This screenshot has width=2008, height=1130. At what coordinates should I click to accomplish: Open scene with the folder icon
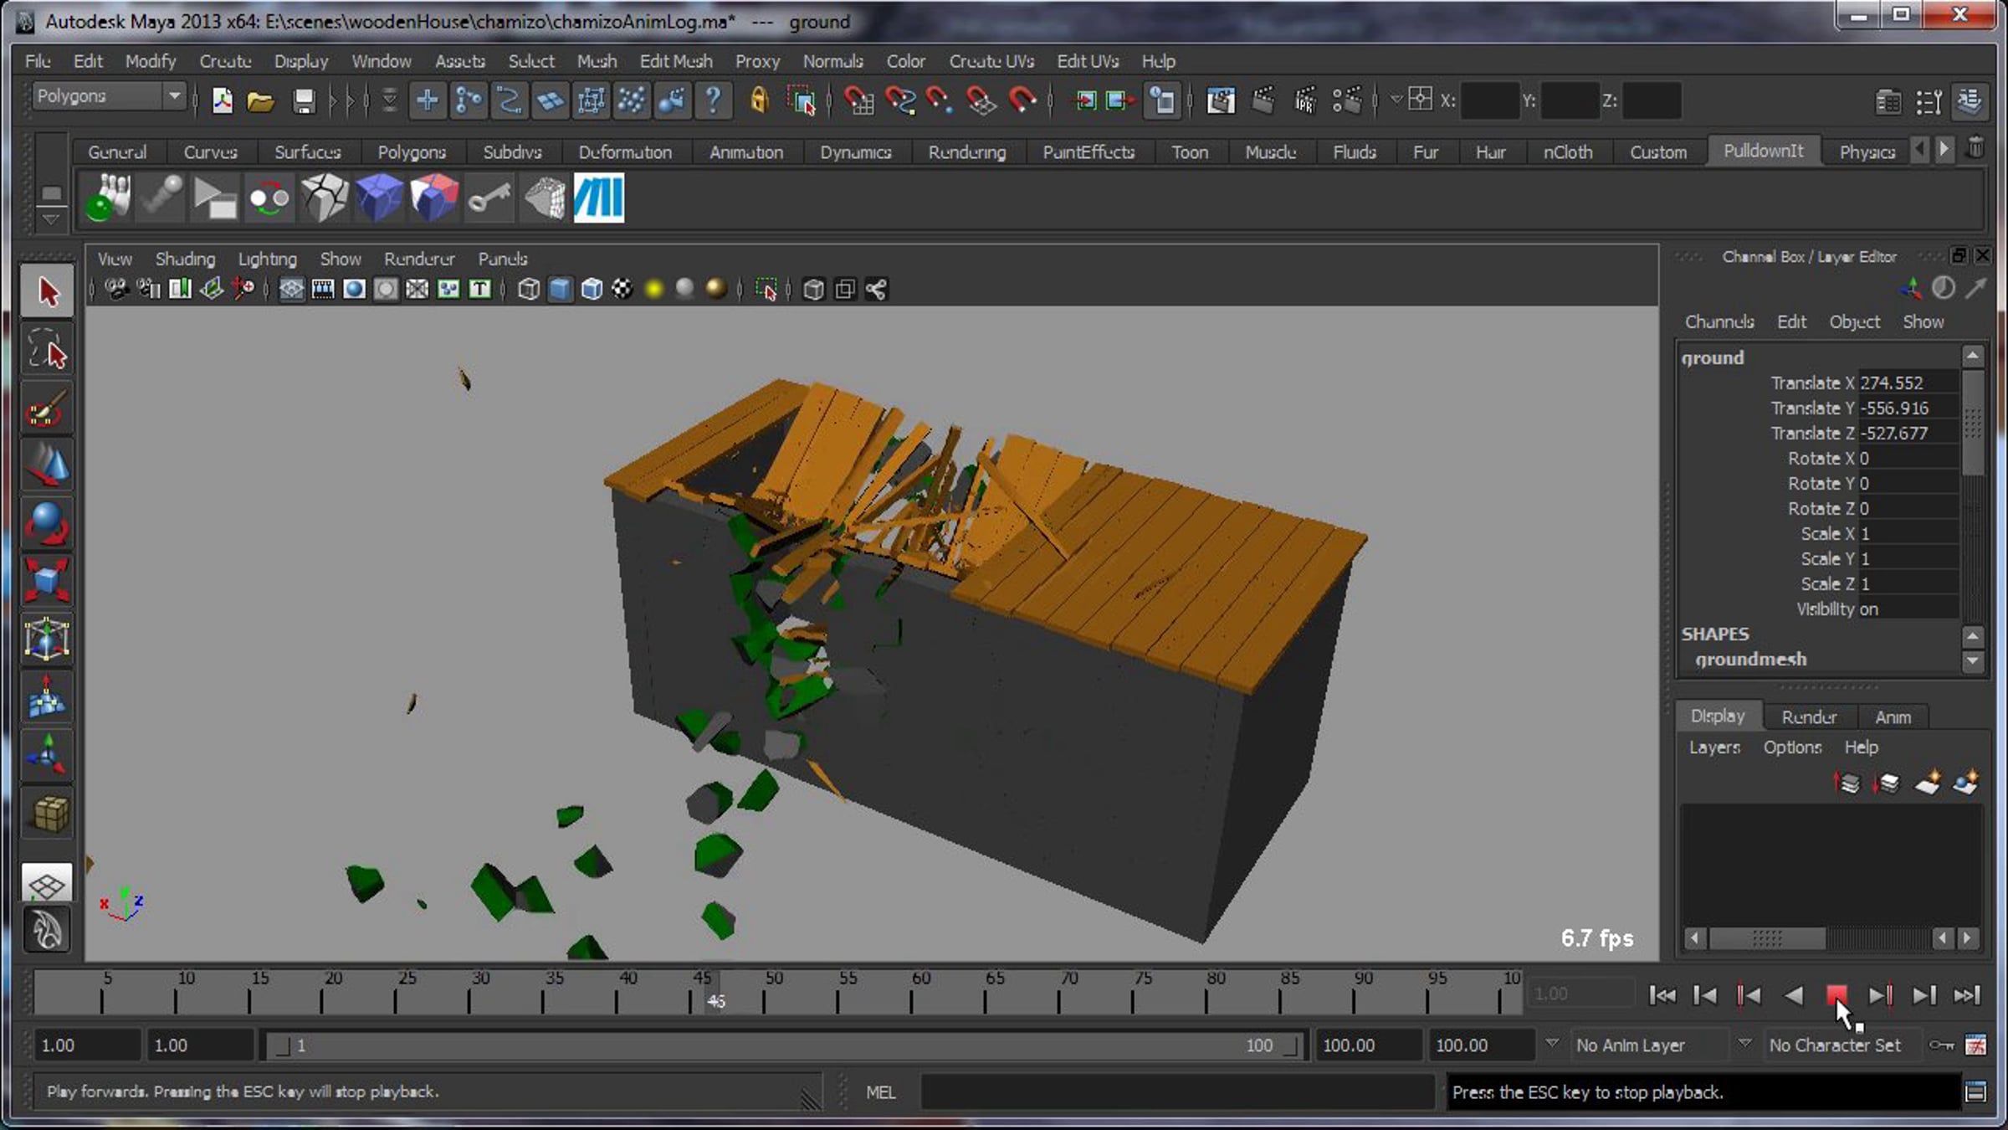coord(261,101)
